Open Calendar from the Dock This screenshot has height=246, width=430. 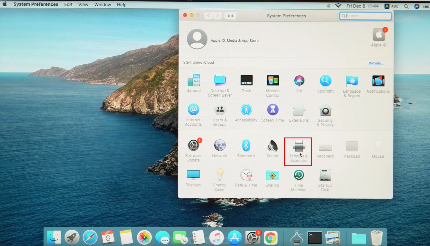[x=108, y=237]
